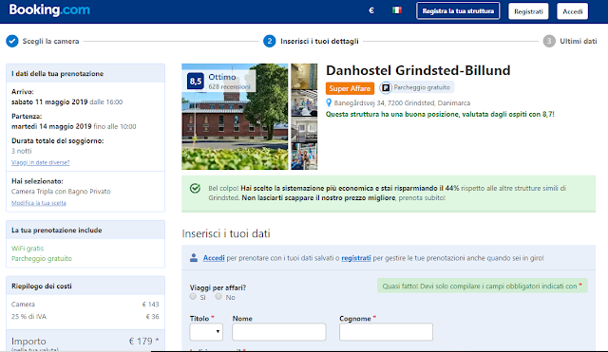Select Sì for Viaggi per affari
This screenshot has height=352, width=608.
[193, 297]
